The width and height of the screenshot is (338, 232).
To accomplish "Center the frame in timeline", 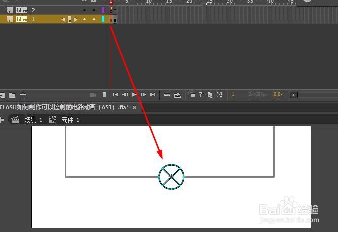I will pos(167,95).
